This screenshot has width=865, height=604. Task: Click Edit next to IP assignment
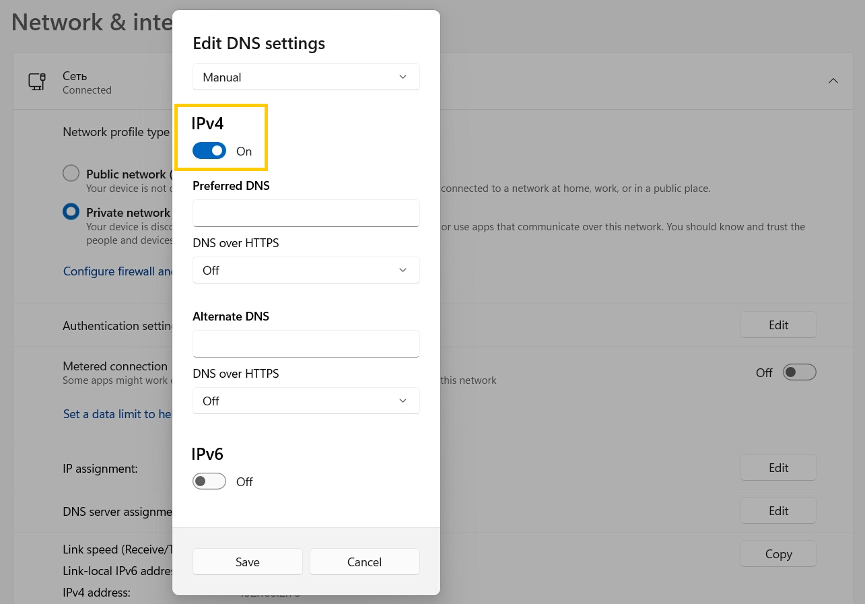pyautogui.click(x=778, y=467)
